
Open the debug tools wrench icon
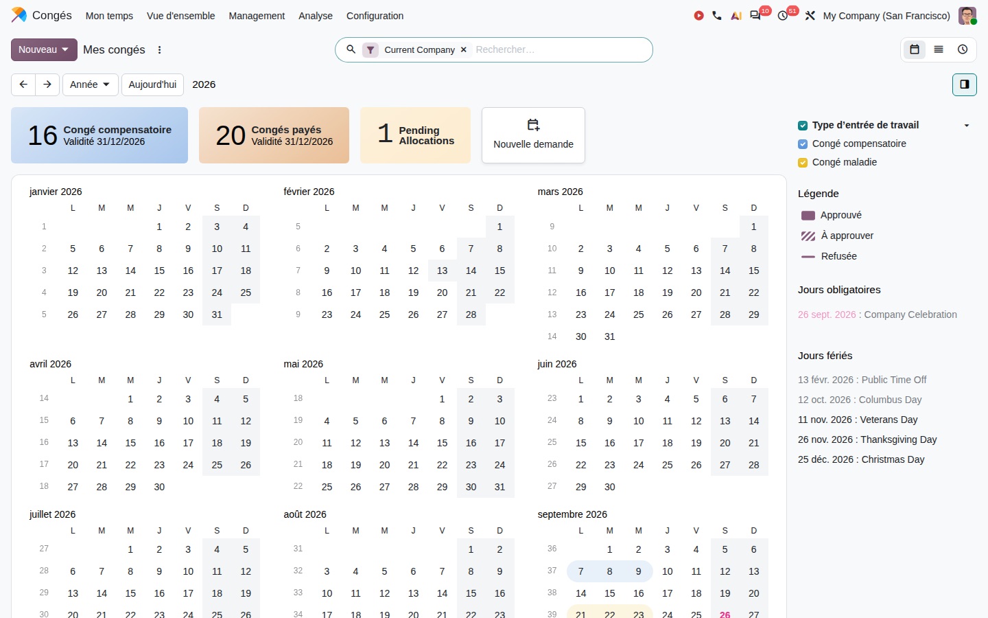point(810,16)
